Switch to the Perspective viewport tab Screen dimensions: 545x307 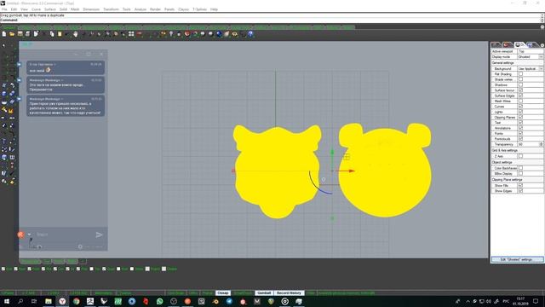(x=31, y=262)
